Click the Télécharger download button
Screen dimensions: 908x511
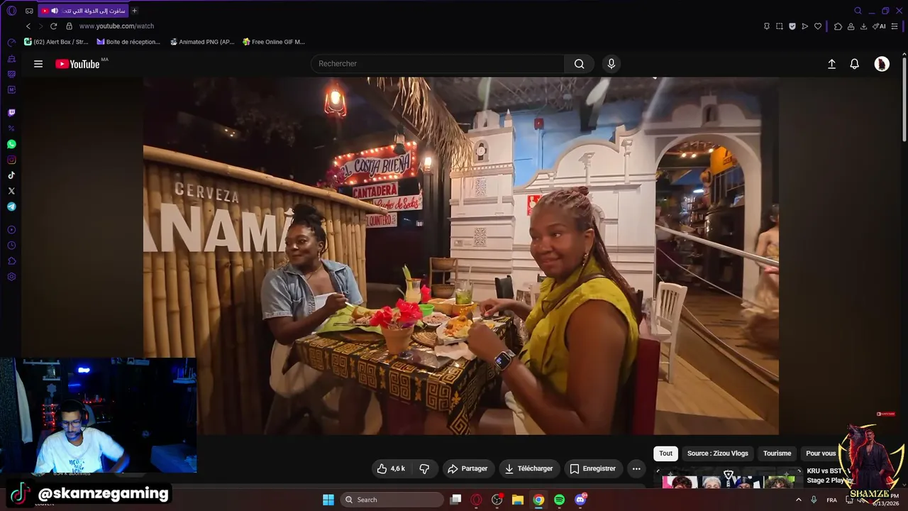(x=528, y=468)
